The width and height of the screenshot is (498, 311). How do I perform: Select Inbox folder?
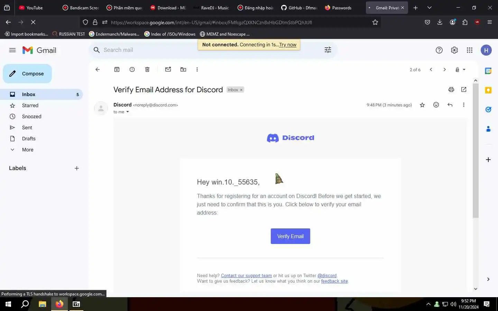tap(41, 94)
